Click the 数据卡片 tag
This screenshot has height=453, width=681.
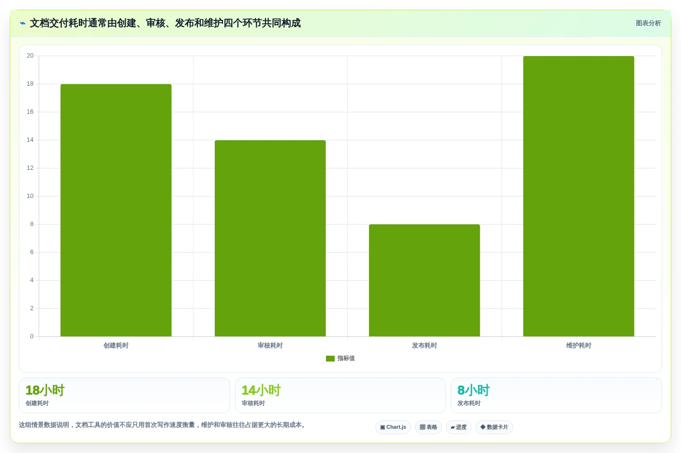tap(494, 427)
